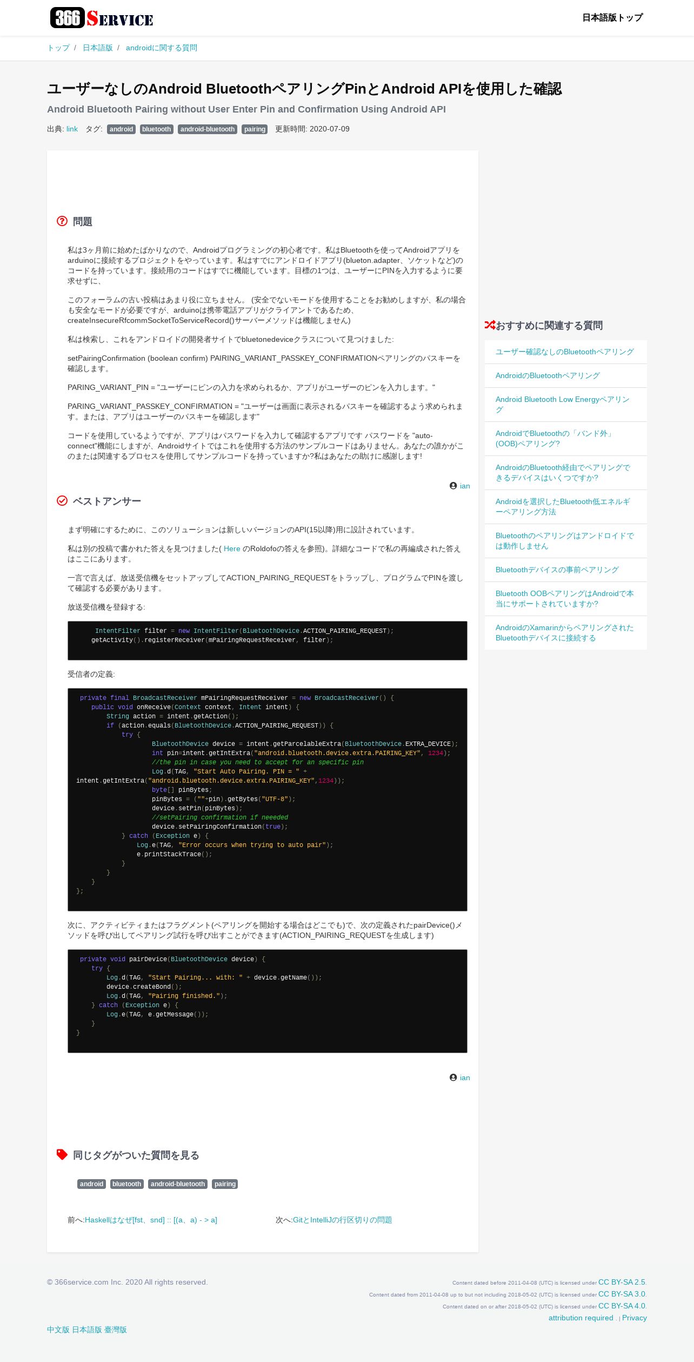
Task: Click the 366 Service logo
Action: click(102, 18)
